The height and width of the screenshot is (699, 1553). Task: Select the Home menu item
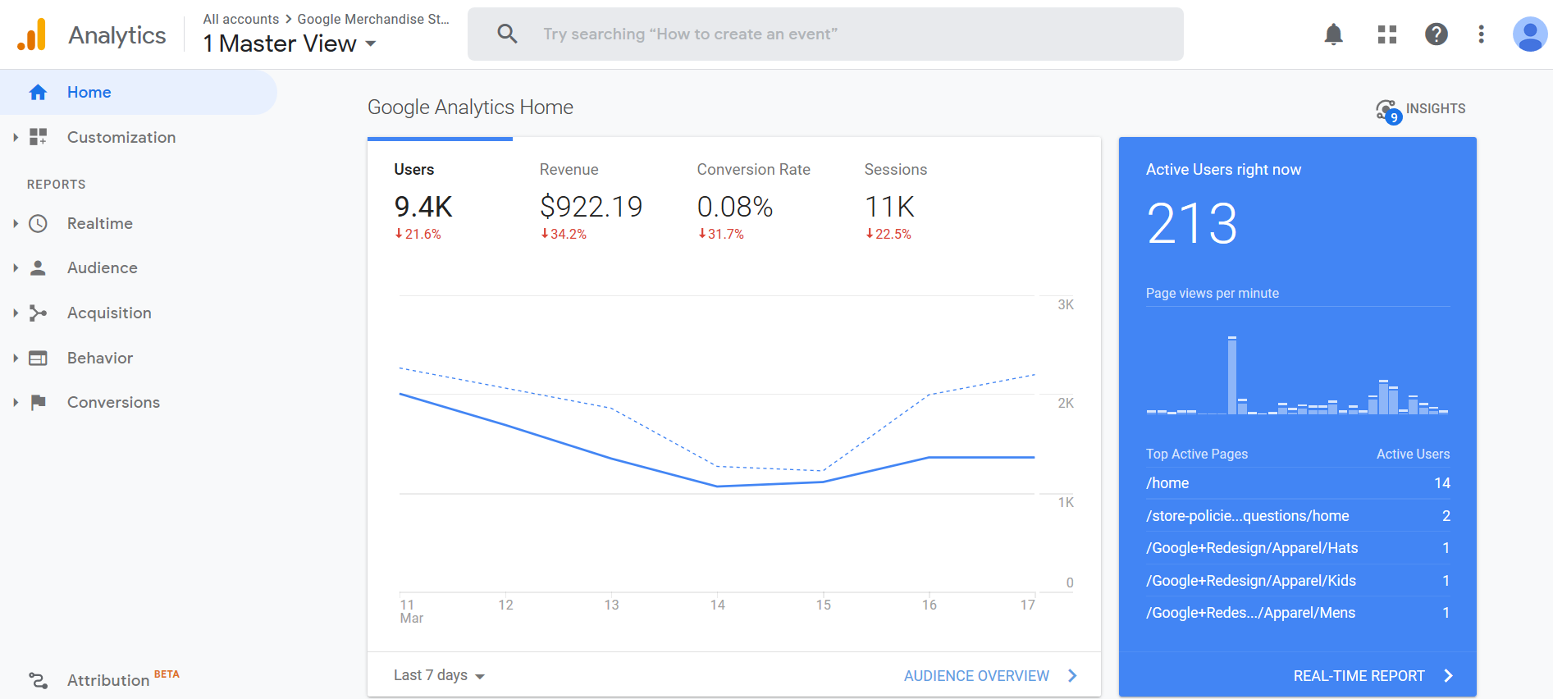coord(138,92)
